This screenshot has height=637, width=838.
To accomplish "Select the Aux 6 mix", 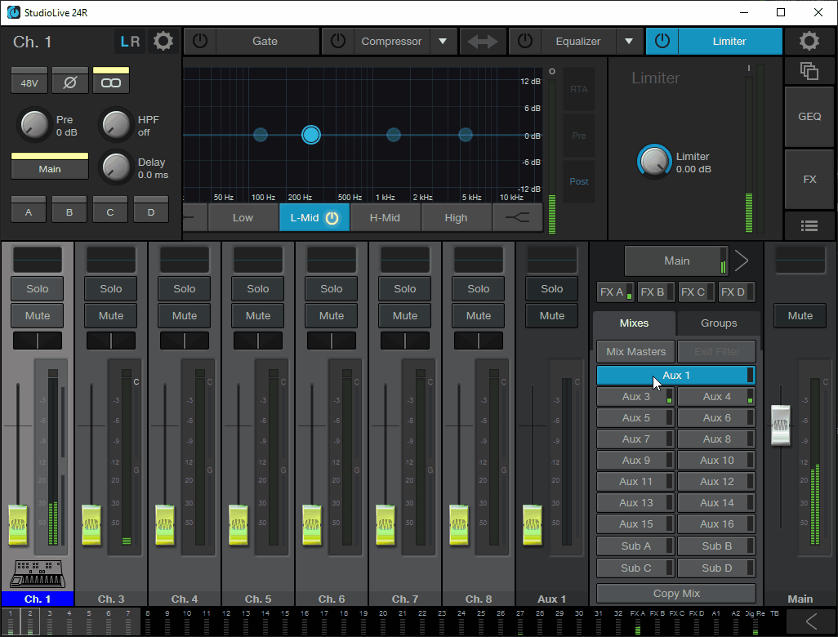I will click(716, 418).
